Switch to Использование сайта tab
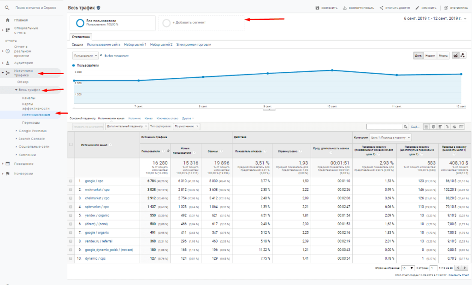472x285 pixels. pos(104,45)
